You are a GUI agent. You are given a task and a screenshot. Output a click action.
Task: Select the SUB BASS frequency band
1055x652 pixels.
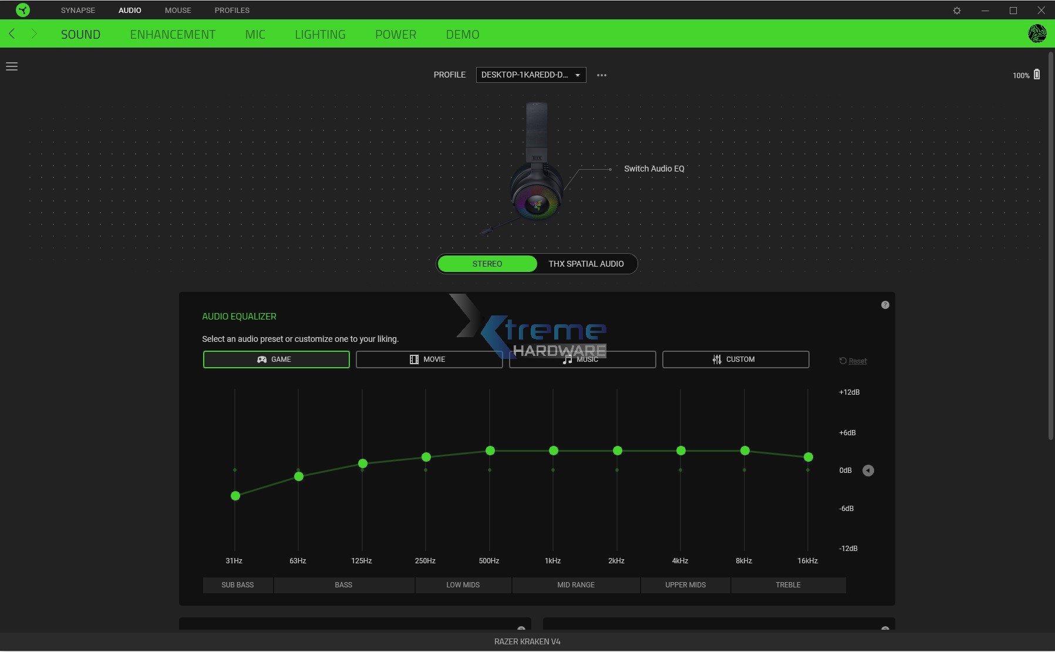[237, 585]
